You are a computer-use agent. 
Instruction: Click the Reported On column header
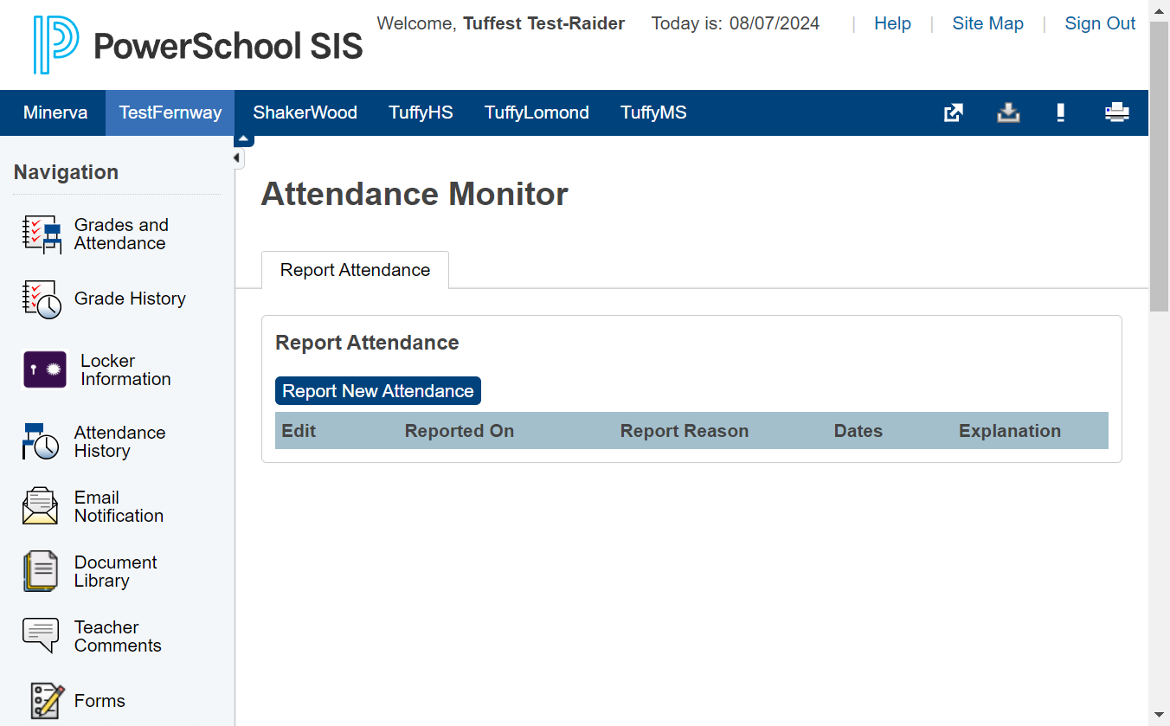460,431
